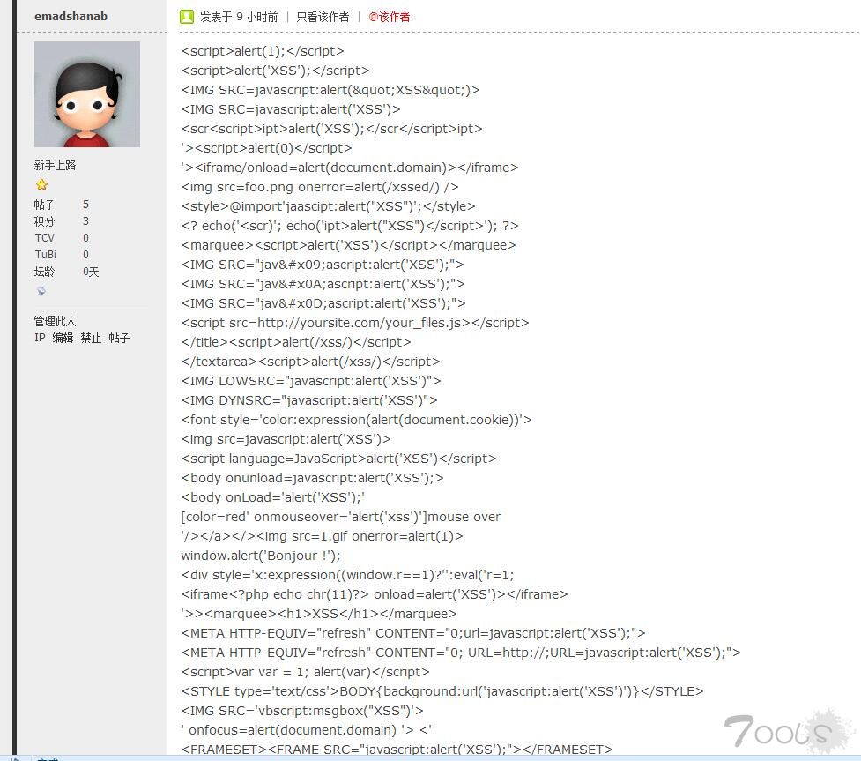
Task: Click the </title><script> line
Action: coord(296,342)
